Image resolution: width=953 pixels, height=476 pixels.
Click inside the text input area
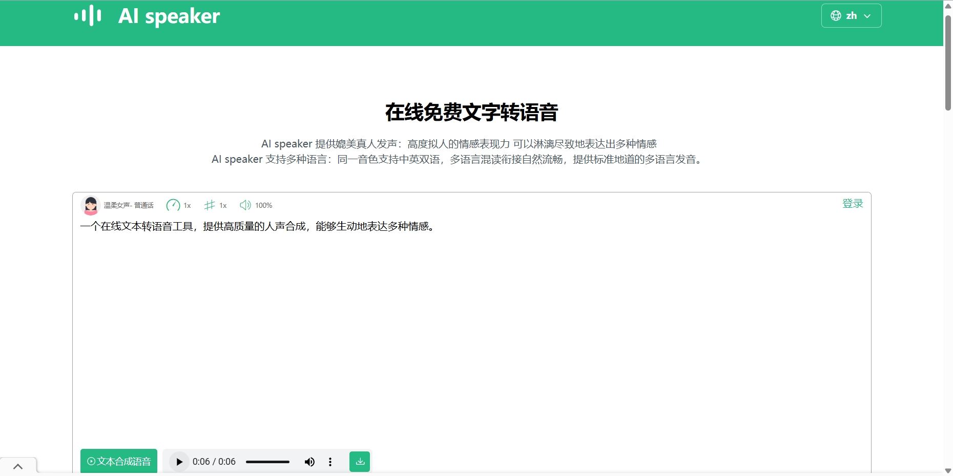tap(471, 333)
